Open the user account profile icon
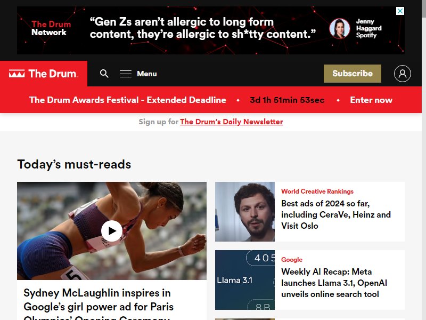This screenshot has height=320, width=426. point(403,74)
